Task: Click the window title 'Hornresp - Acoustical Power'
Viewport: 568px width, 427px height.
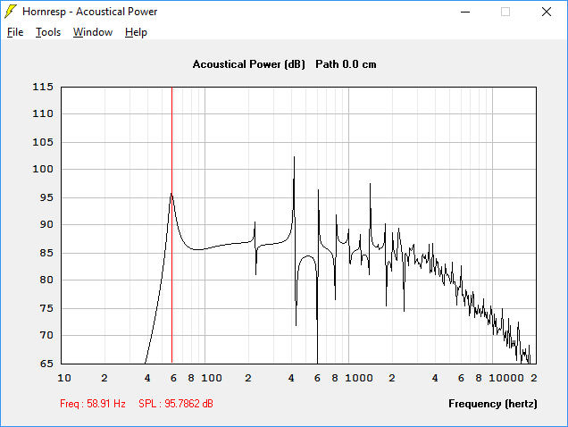Action: [x=90, y=12]
